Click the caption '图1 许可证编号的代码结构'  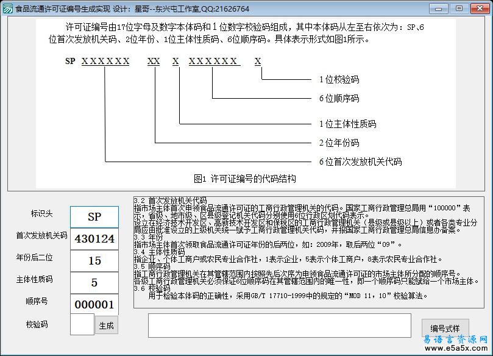(245, 179)
